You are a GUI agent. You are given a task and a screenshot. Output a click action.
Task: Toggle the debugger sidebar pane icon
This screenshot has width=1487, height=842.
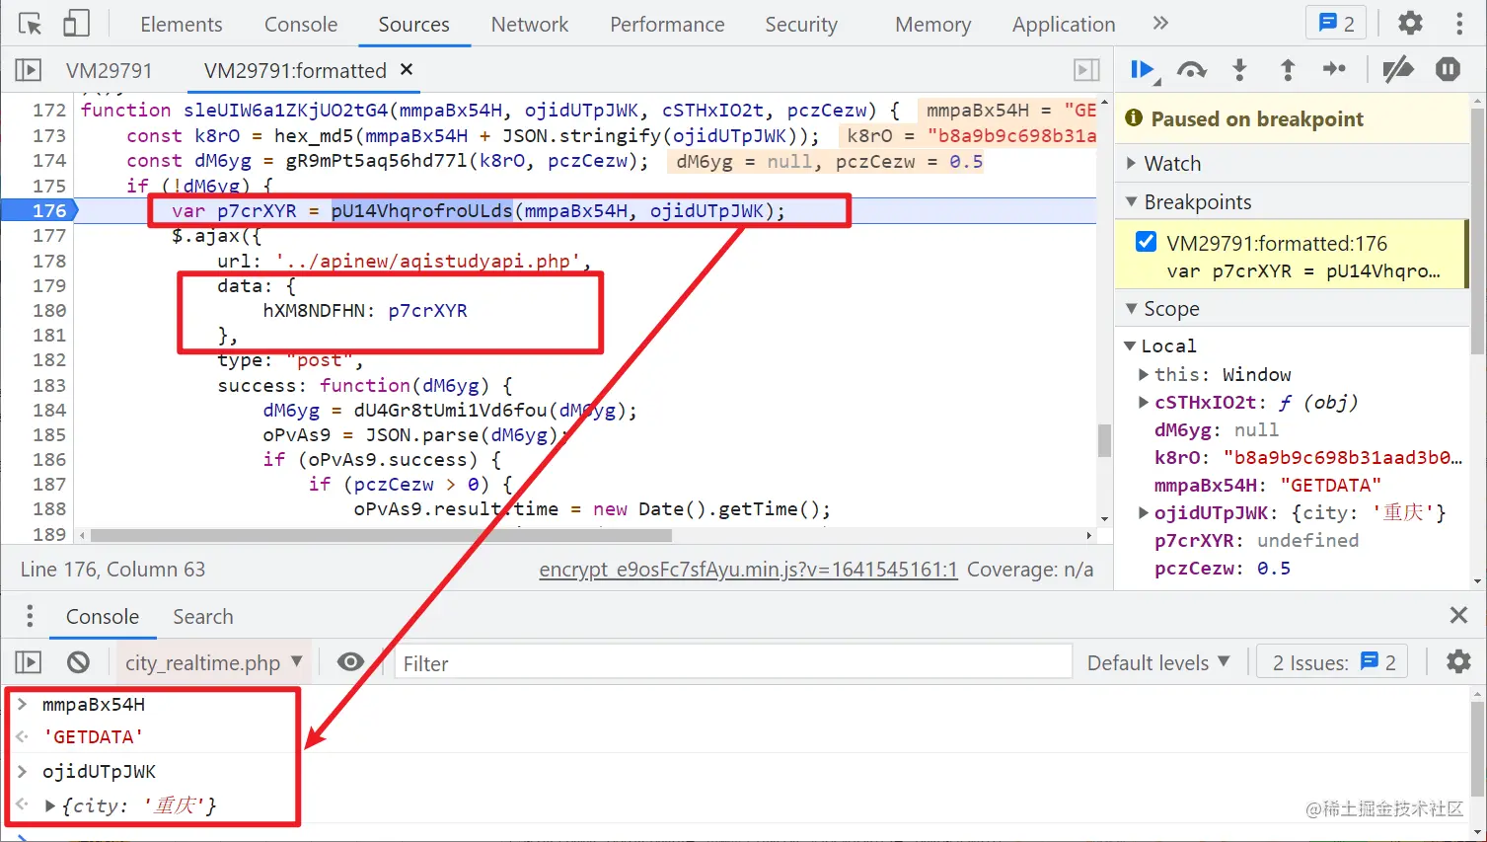click(x=1086, y=70)
